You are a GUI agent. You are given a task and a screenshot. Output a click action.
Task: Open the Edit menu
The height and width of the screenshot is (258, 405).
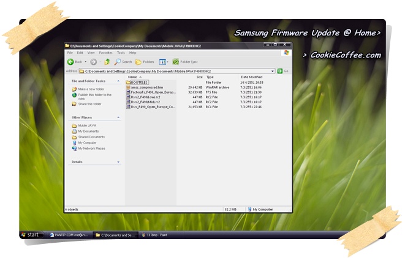click(x=80, y=53)
